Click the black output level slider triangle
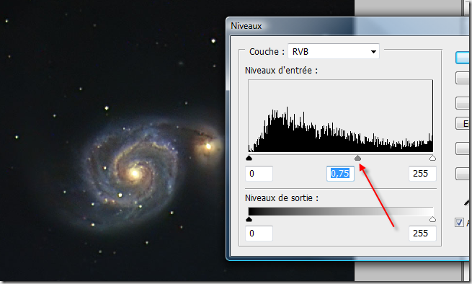This screenshot has width=472, height=284. (x=249, y=219)
